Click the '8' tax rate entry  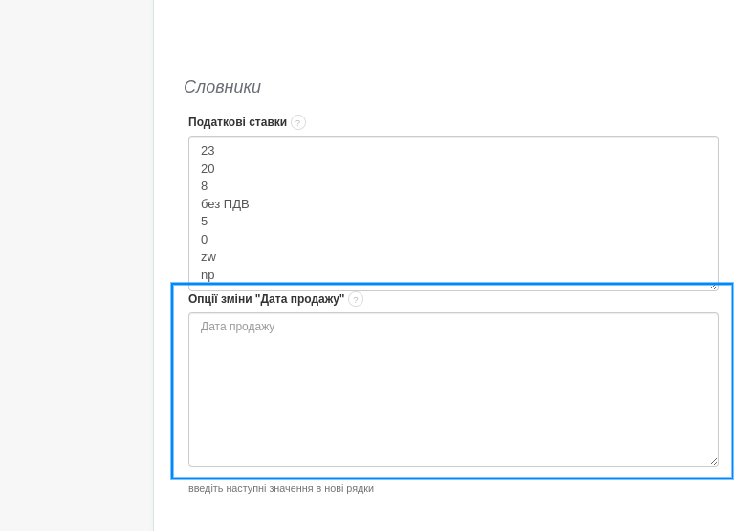coord(205,186)
